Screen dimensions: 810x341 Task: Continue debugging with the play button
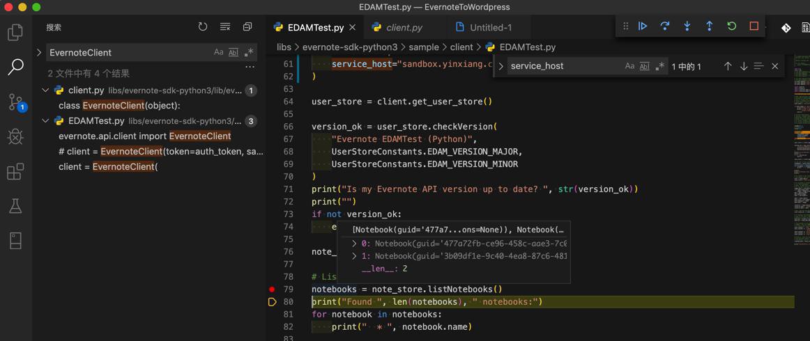pos(643,26)
